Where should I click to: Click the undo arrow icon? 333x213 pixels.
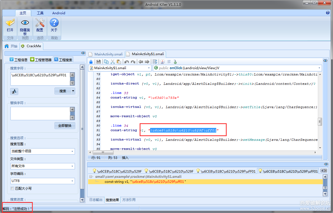127,62
